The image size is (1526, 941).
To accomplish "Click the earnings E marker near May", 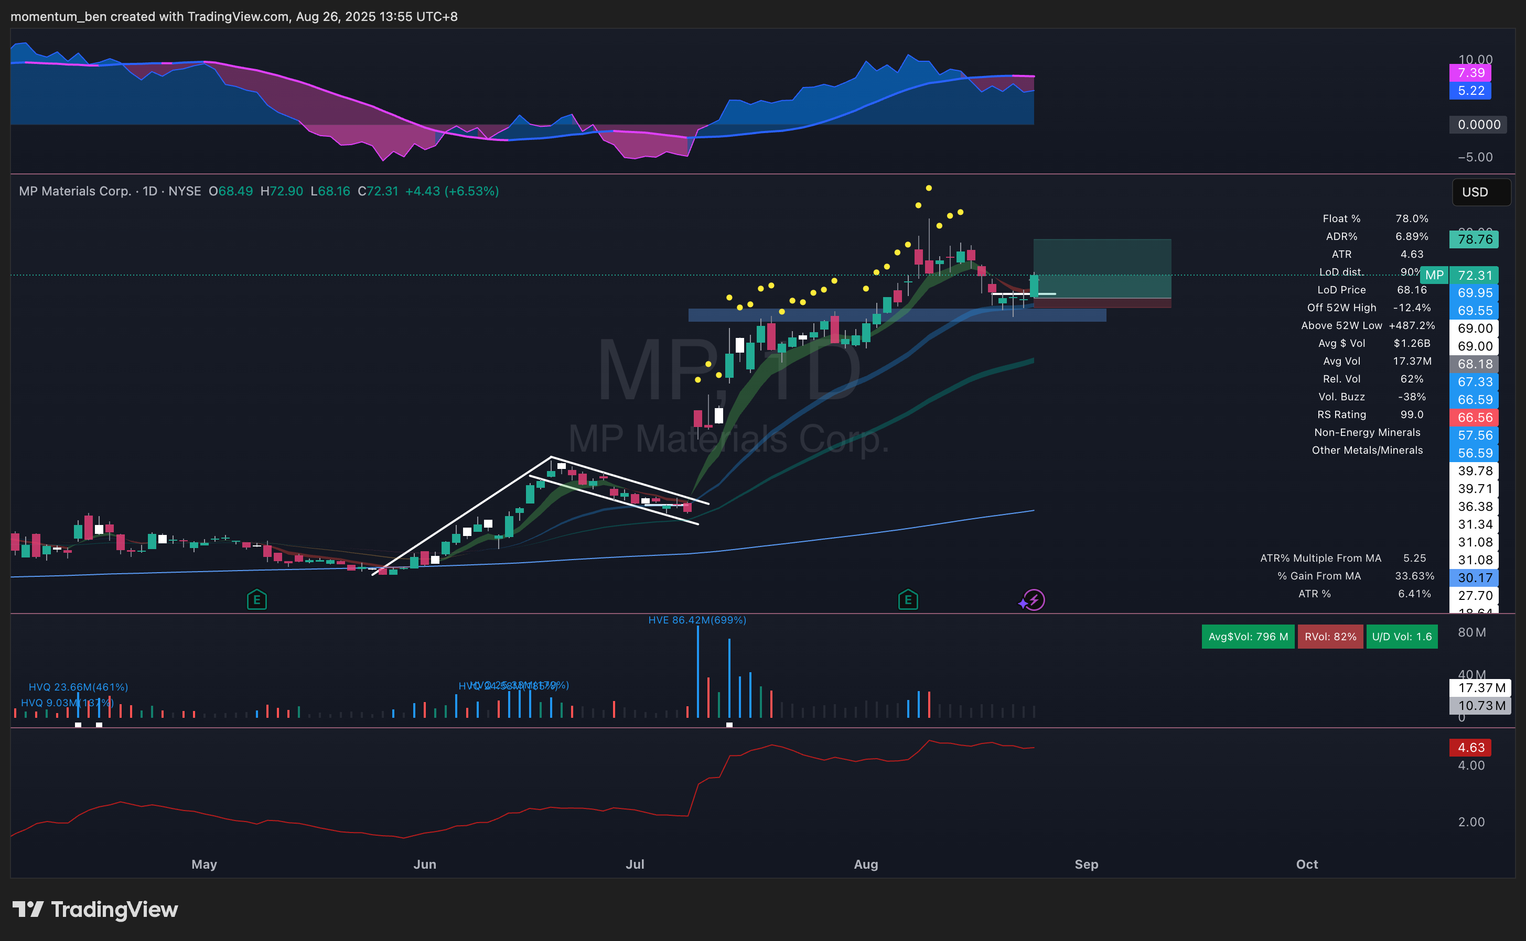I will tap(256, 600).
